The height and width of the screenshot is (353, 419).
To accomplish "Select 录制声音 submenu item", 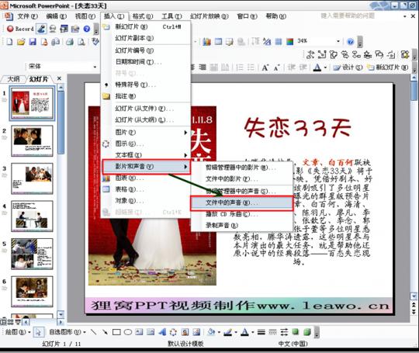I will tap(241, 226).
